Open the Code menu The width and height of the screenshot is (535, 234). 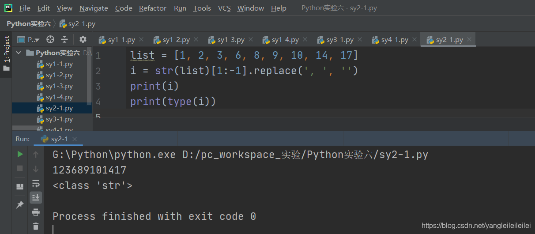click(x=124, y=8)
